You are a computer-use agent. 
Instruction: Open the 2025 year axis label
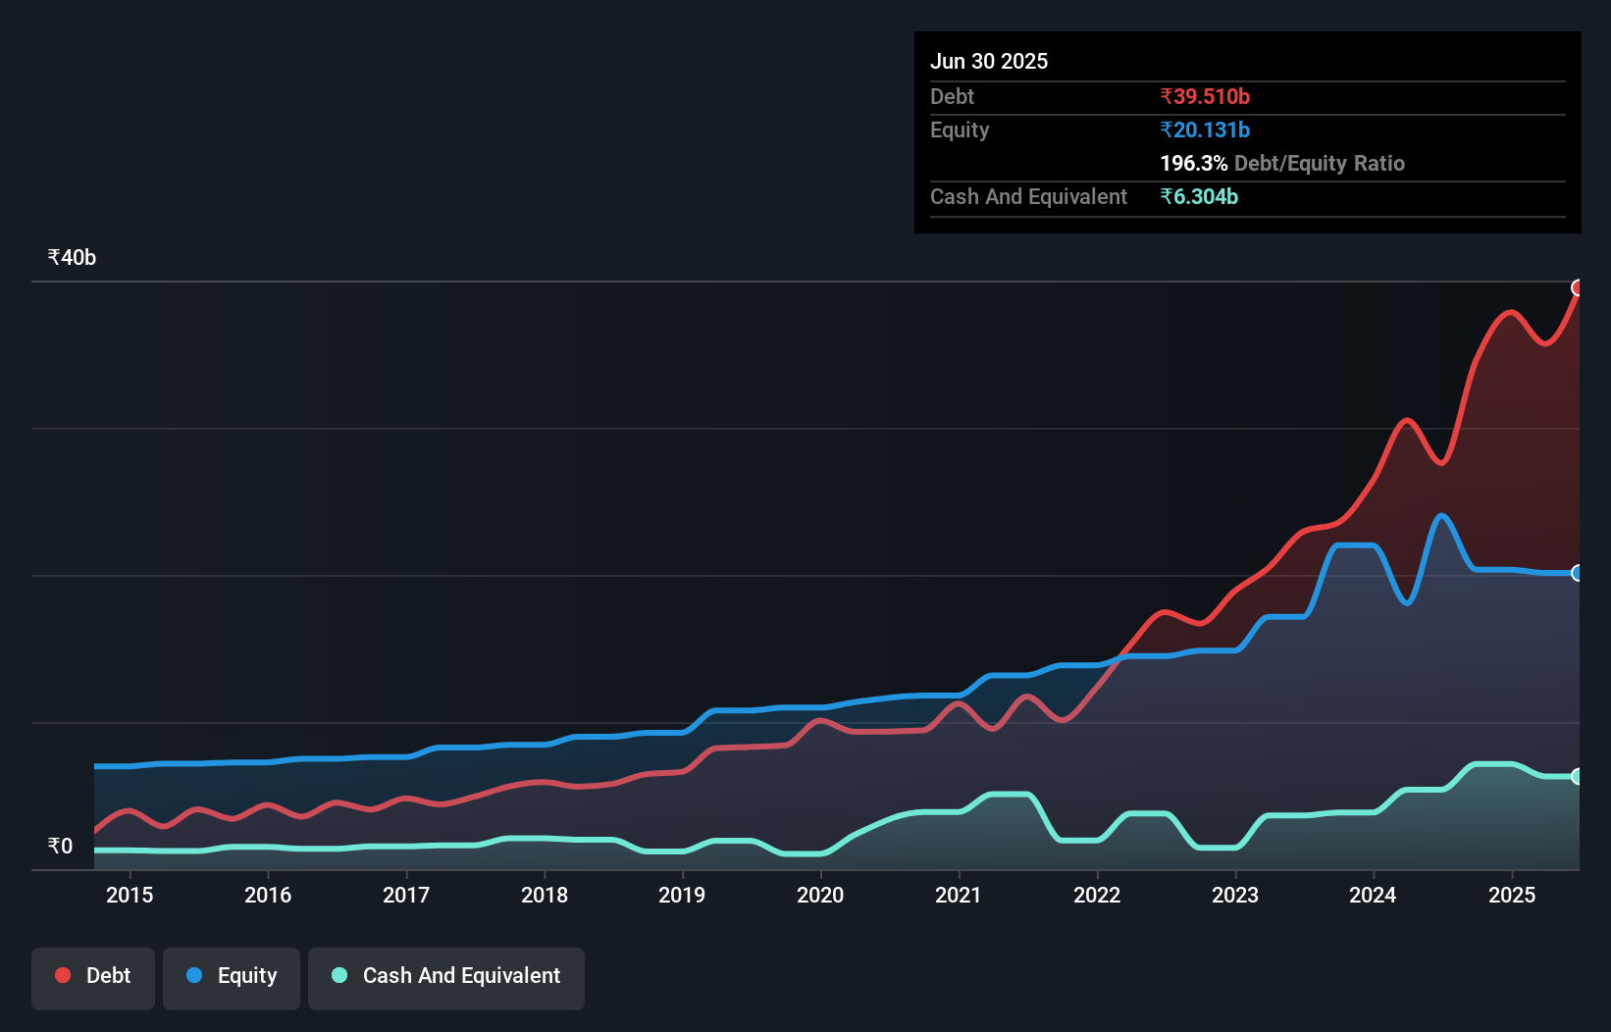pyautogui.click(x=1512, y=895)
